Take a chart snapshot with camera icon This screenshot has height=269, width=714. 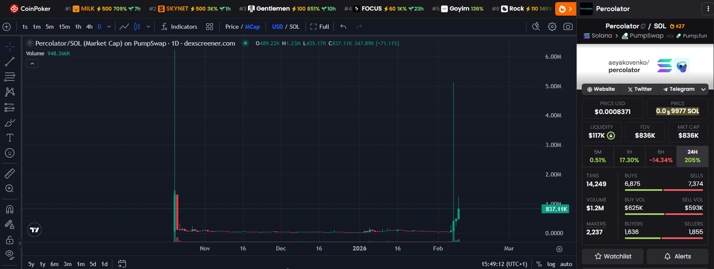568,27
